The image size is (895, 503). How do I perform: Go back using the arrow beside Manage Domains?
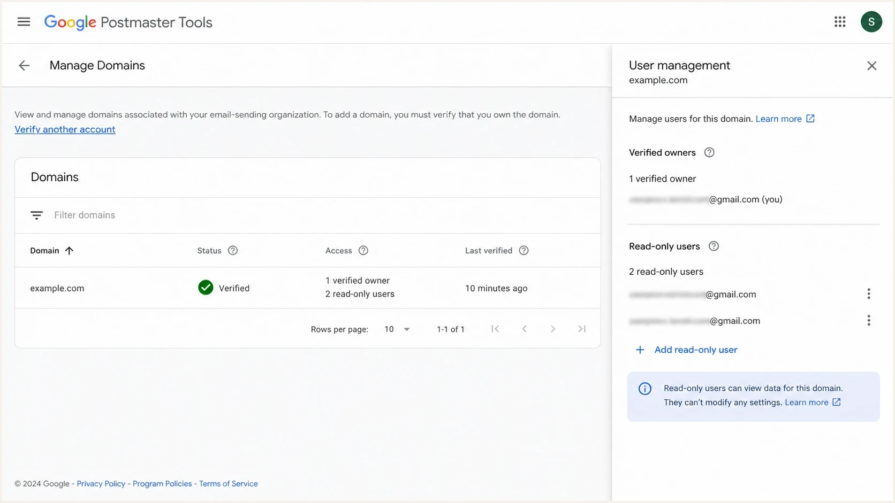point(24,65)
